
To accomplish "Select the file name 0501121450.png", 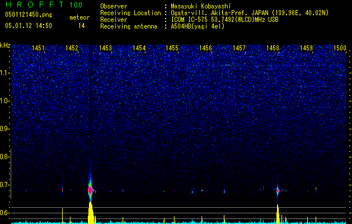I will [29, 15].
